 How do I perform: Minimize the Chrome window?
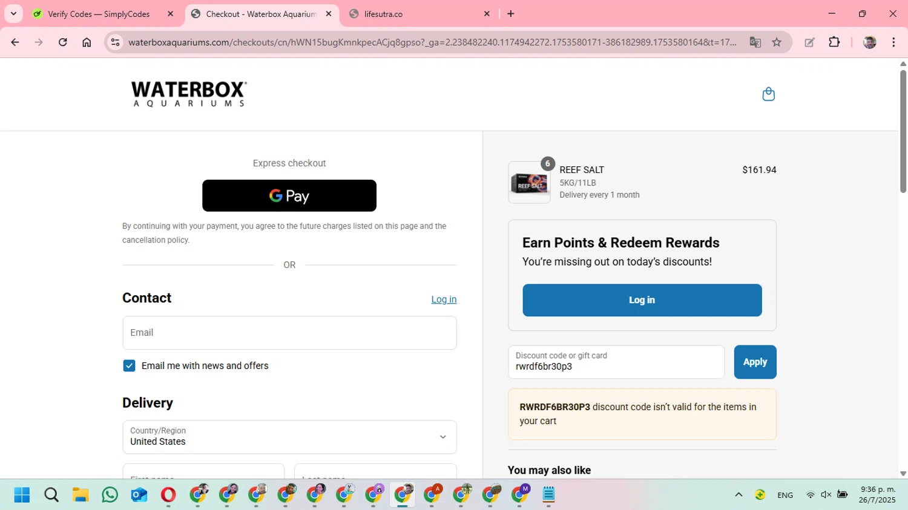coord(832,14)
